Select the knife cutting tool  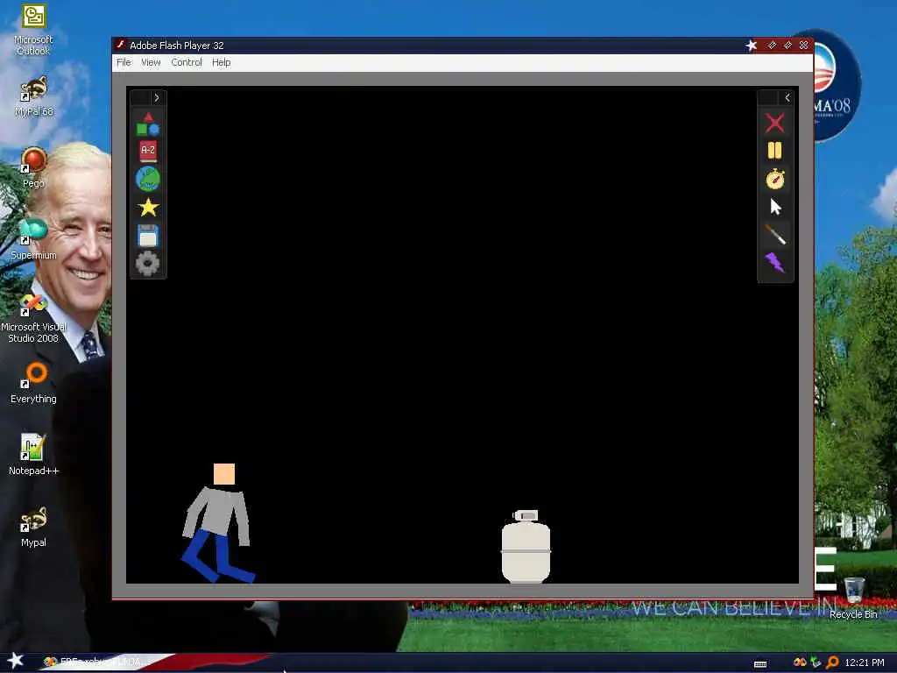pyautogui.click(x=775, y=235)
